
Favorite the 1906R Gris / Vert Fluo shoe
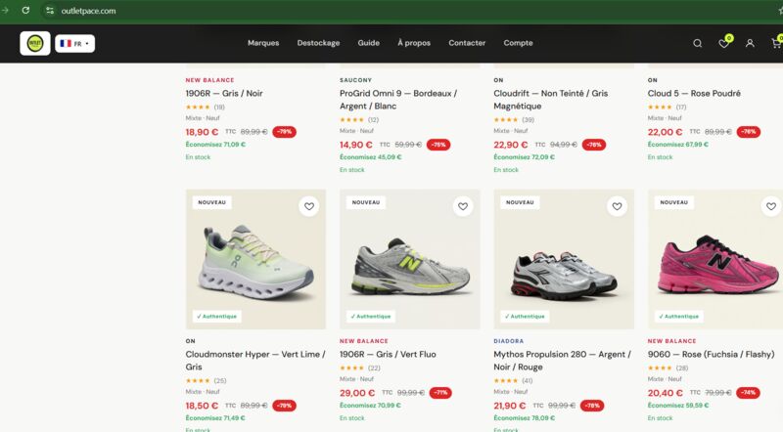[463, 206]
